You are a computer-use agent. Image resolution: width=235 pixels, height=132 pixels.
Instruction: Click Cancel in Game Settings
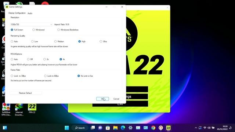pyautogui.click(x=116, y=99)
